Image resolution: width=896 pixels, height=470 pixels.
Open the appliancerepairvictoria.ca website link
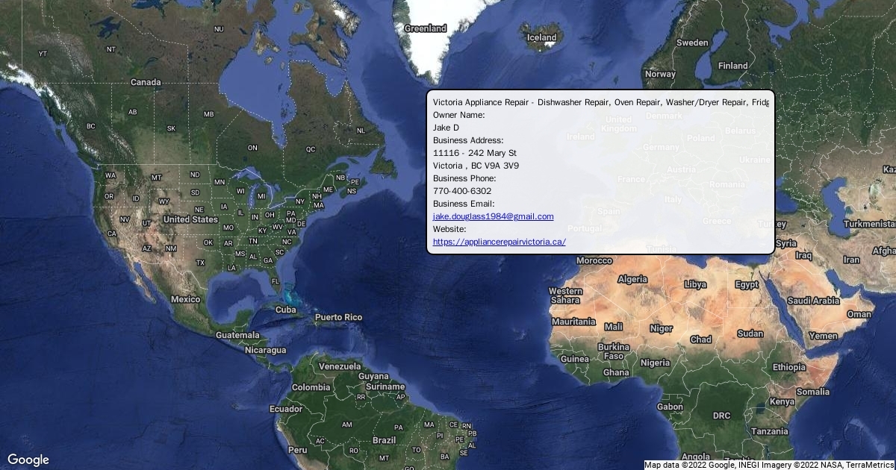click(x=500, y=242)
